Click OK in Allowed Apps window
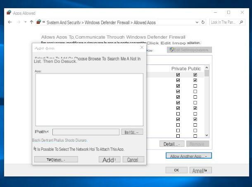Viewport: 252px width, 187px height. (x=176, y=170)
